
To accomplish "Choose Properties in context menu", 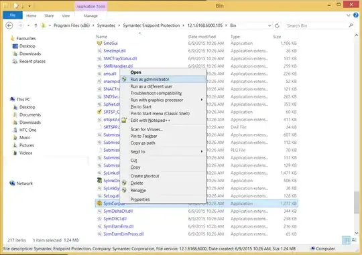I will pos(163,199).
